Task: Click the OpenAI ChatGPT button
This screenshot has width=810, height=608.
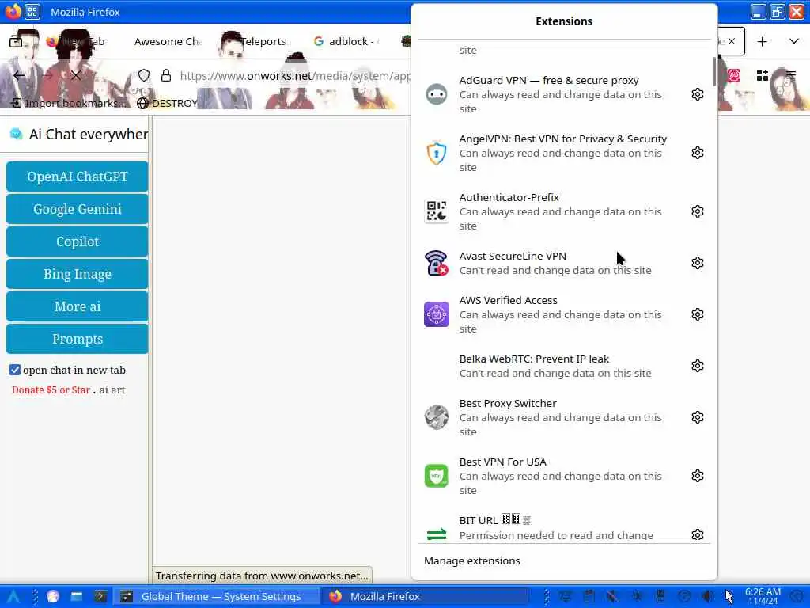Action: click(78, 177)
